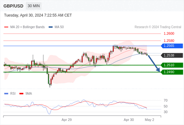Viewport: 184px width, 125px height.
Task: Click the chart date and time text
Action: coord(38,15)
